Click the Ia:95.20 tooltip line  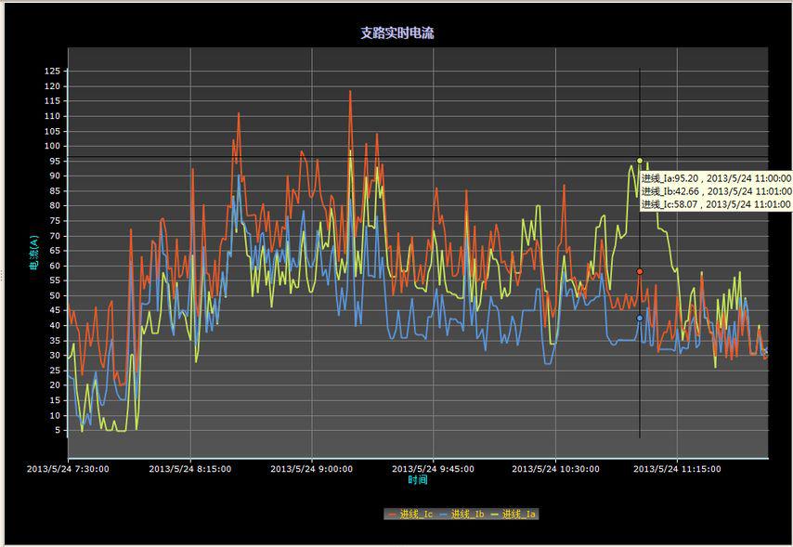pos(715,178)
